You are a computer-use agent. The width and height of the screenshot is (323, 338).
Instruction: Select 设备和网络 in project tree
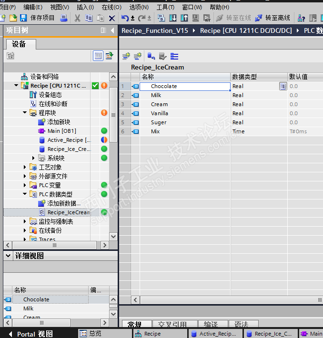coord(44,77)
